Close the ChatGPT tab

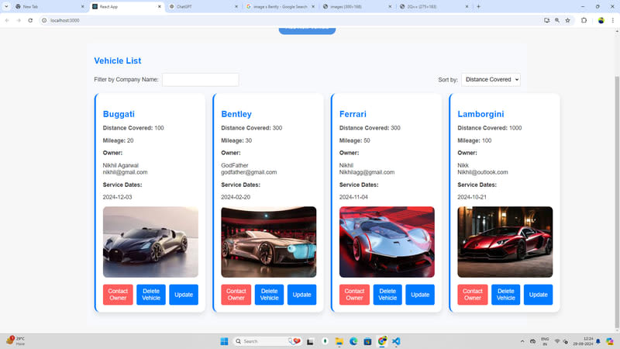[236, 6]
